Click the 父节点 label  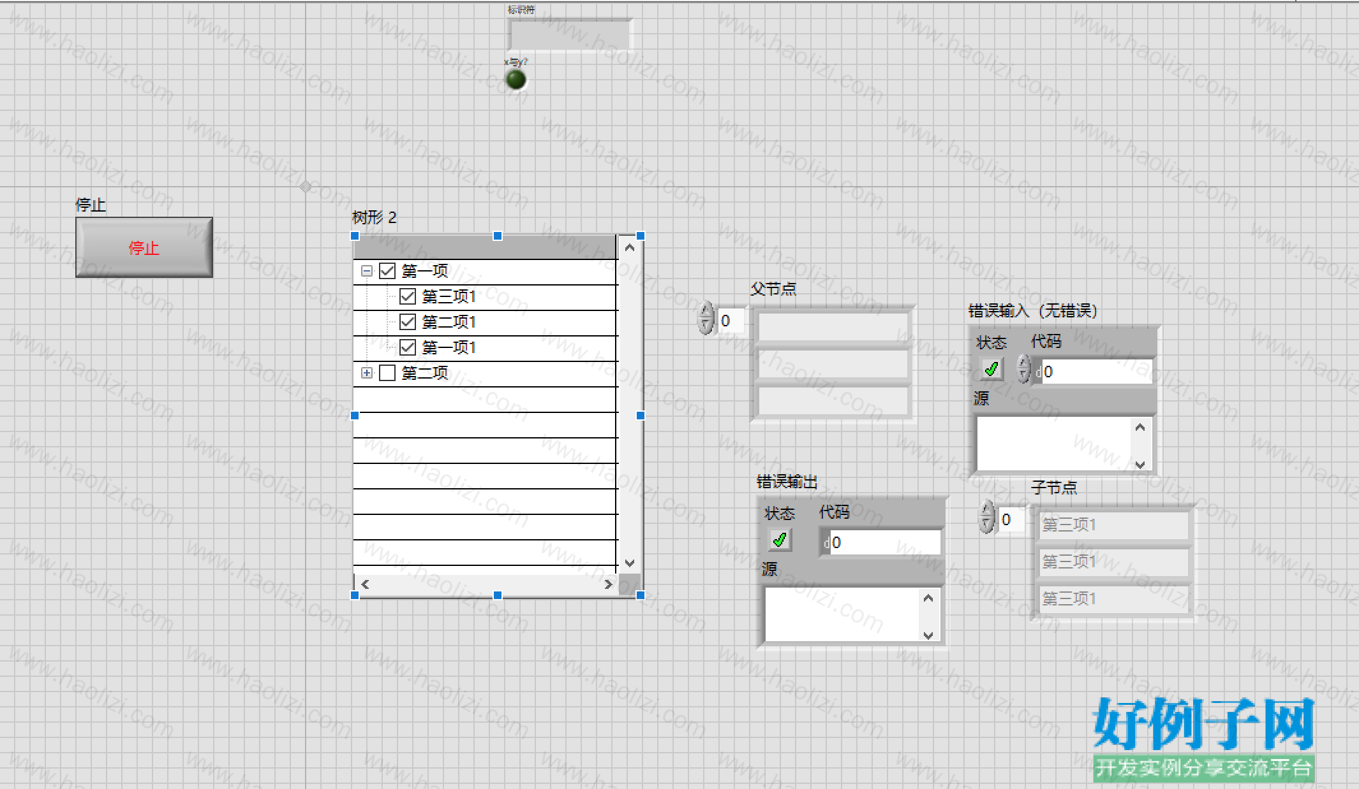tap(773, 289)
